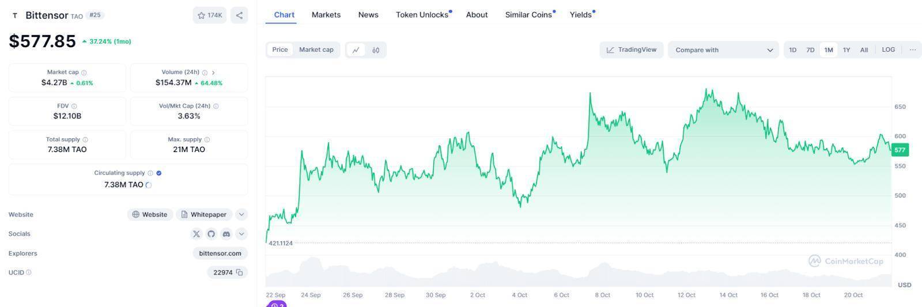922x307 pixels.
Task: Toggle chart to Market cap
Action: (316, 50)
